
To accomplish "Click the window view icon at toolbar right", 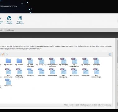I will (110, 54).
